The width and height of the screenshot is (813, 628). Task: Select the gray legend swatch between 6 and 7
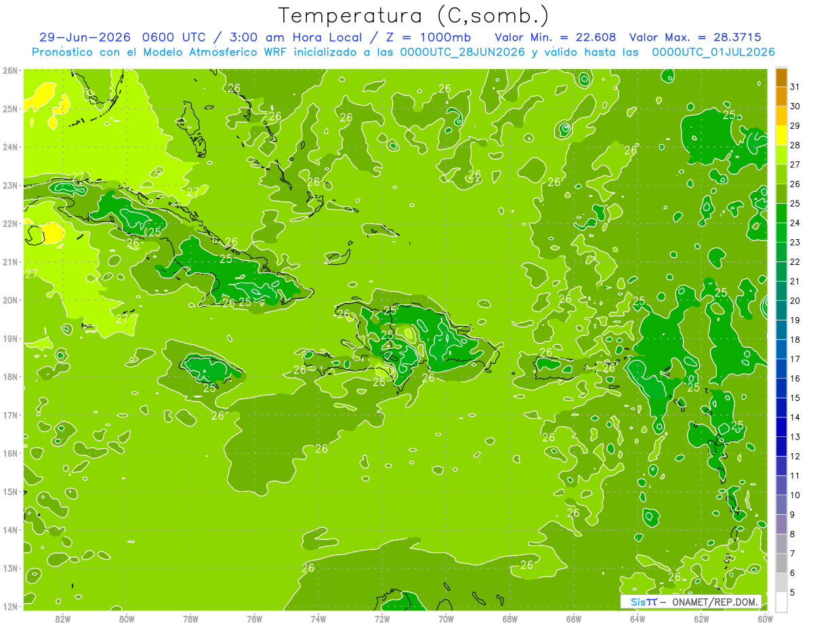click(781, 563)
